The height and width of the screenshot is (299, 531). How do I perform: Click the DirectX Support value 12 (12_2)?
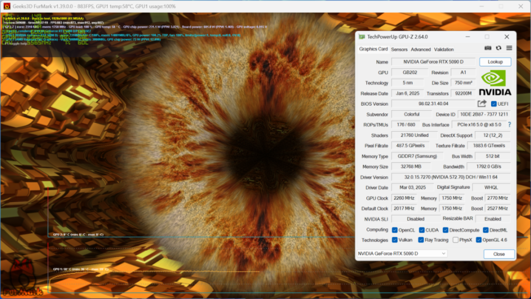tap(493, 135)
